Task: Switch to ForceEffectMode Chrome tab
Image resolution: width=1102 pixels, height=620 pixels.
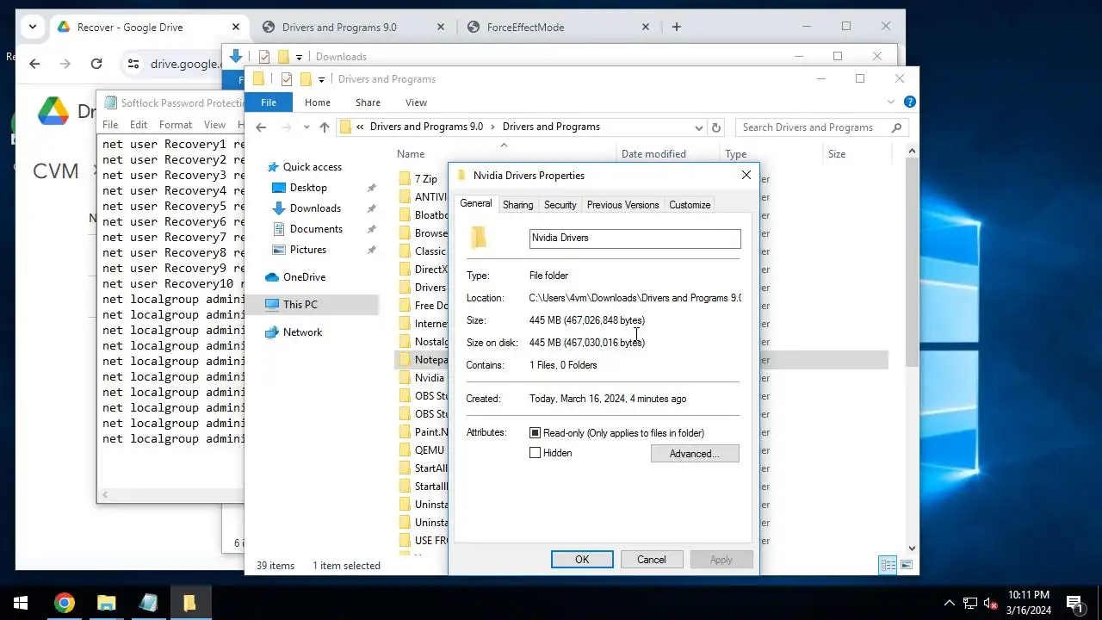Action: click(558, 27)
